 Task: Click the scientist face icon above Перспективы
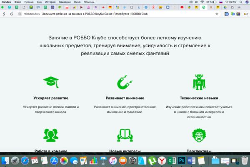pos(199,135)
